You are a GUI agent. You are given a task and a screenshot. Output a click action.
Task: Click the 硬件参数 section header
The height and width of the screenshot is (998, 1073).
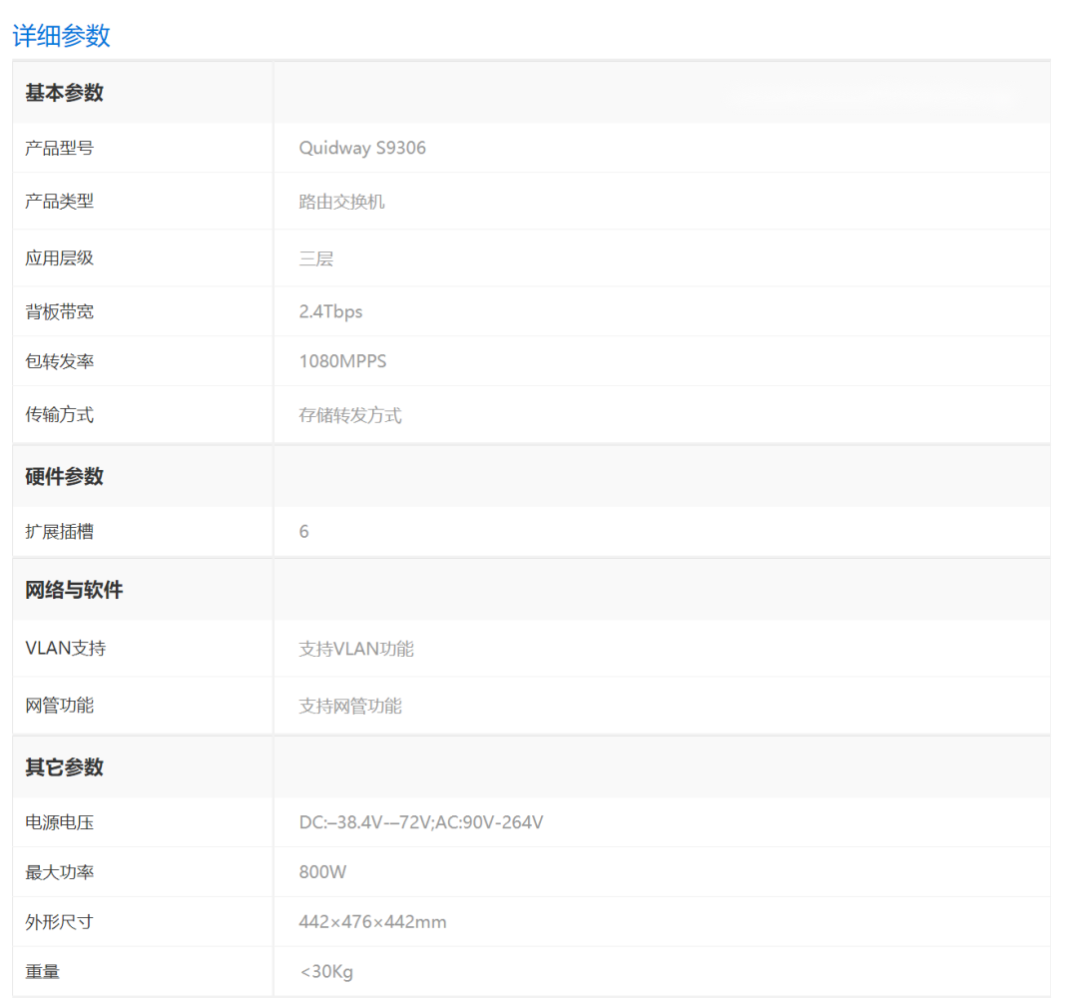[64, 477]
